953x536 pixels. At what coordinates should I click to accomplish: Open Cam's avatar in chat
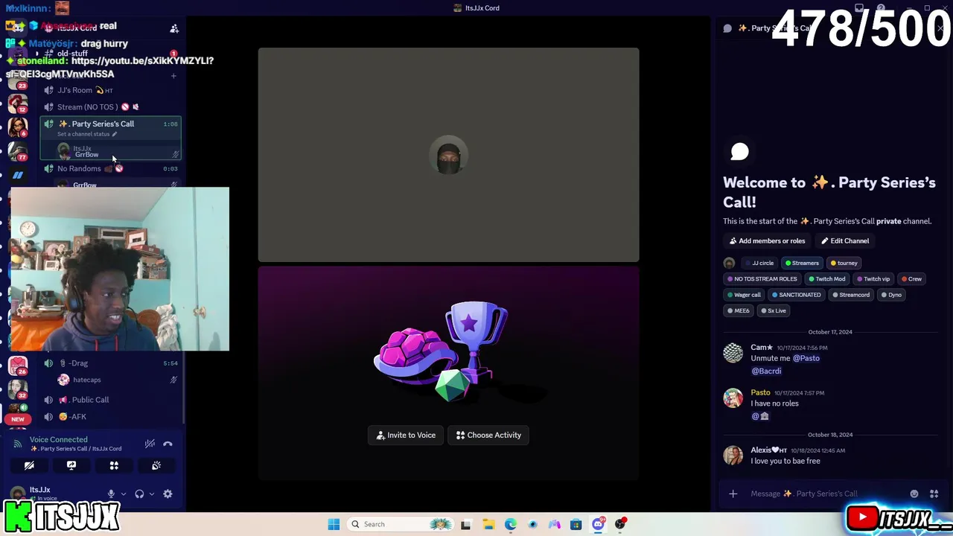pos(733,353)
